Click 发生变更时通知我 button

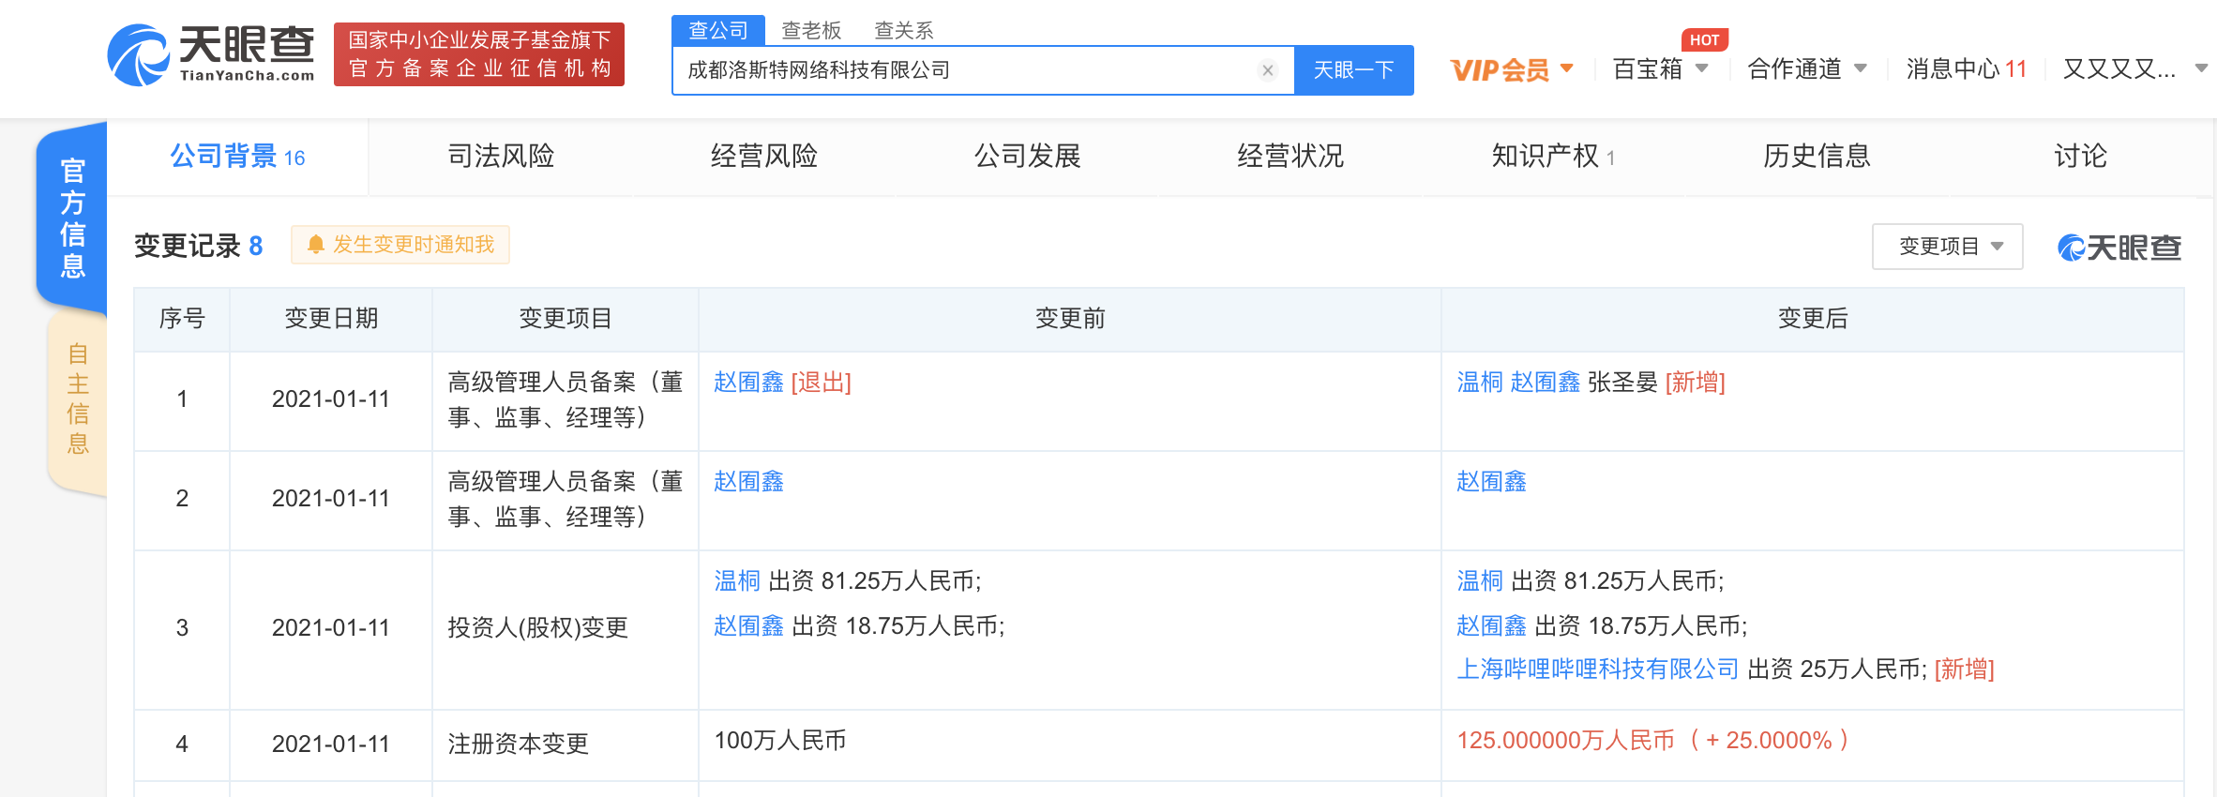(400, 245)
